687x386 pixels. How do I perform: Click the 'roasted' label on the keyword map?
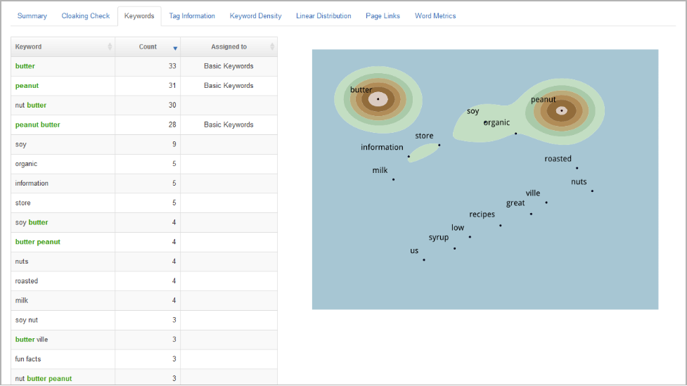click(558, 159)
